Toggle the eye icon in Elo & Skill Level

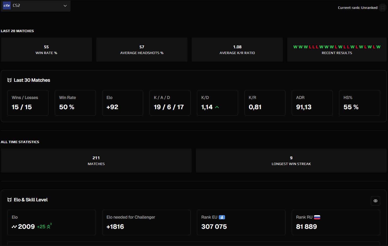point(375,201)
